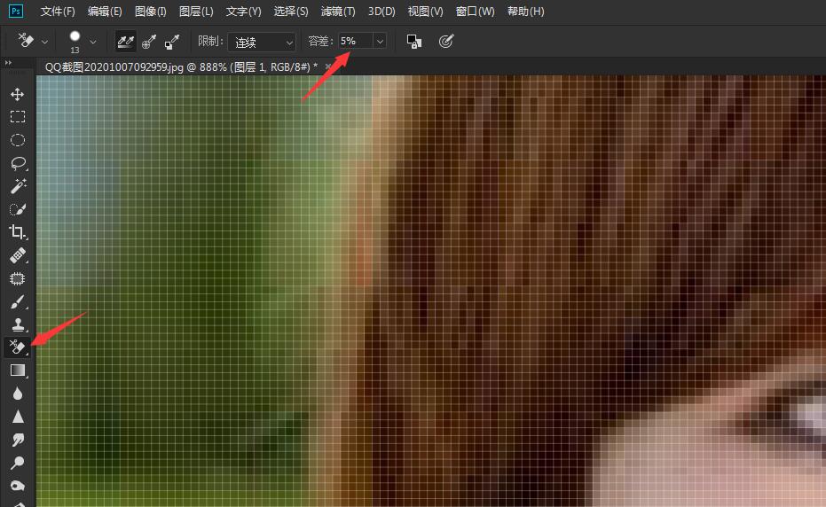Open the 视图(V) menu

[x=426, y=11]
